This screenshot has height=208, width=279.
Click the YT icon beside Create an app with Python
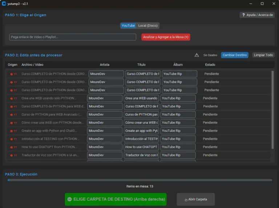click(x=13, y=131)
